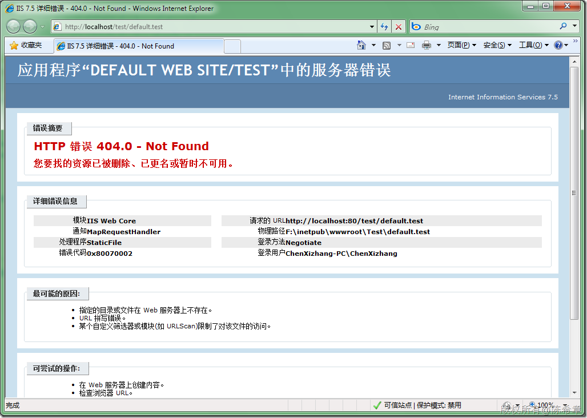Select the Negotiate logon method value

[x=303, y=243]
